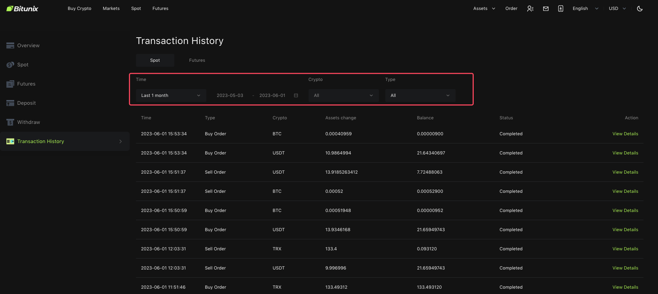Open the mail messages icon

point(546,9)
